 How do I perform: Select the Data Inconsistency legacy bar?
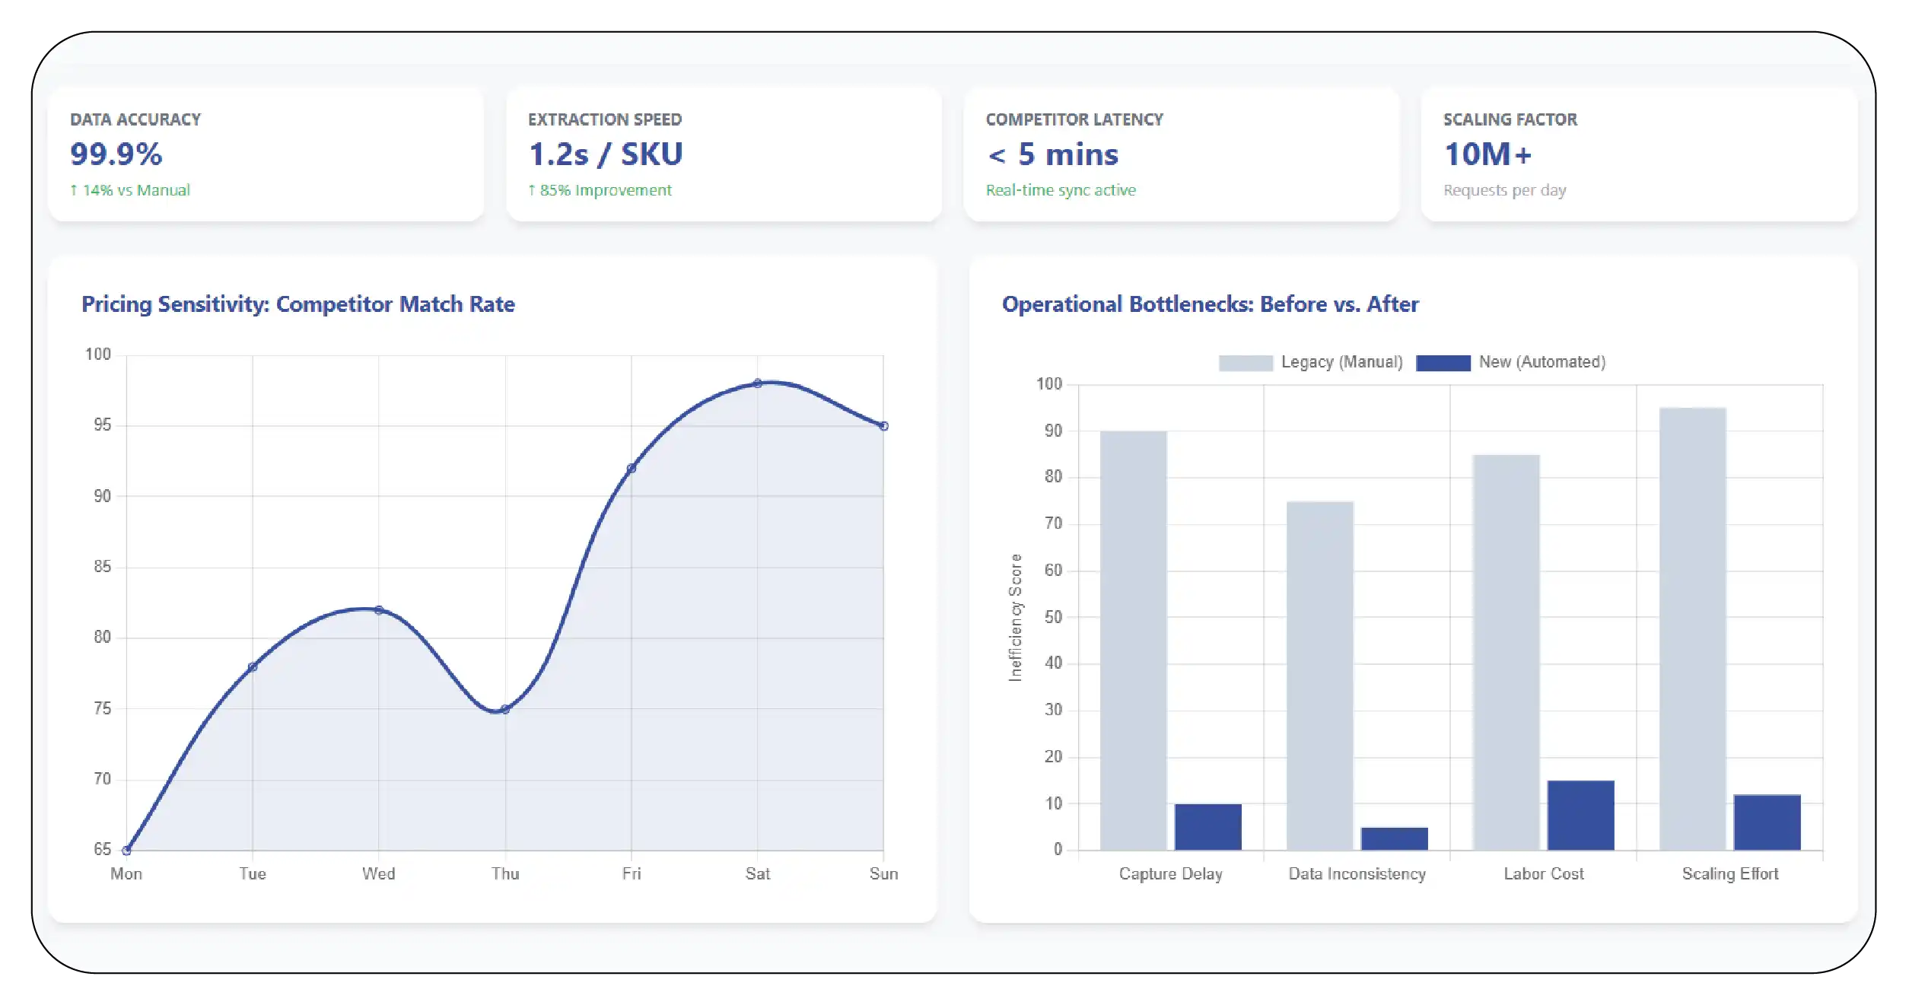click(x=1319, y=676)
